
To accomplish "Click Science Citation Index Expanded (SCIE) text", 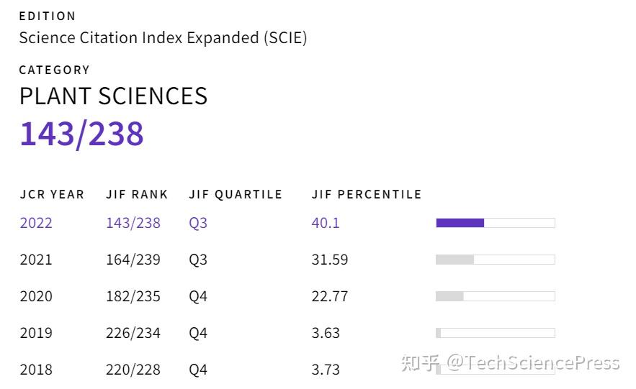I will 163,38.
